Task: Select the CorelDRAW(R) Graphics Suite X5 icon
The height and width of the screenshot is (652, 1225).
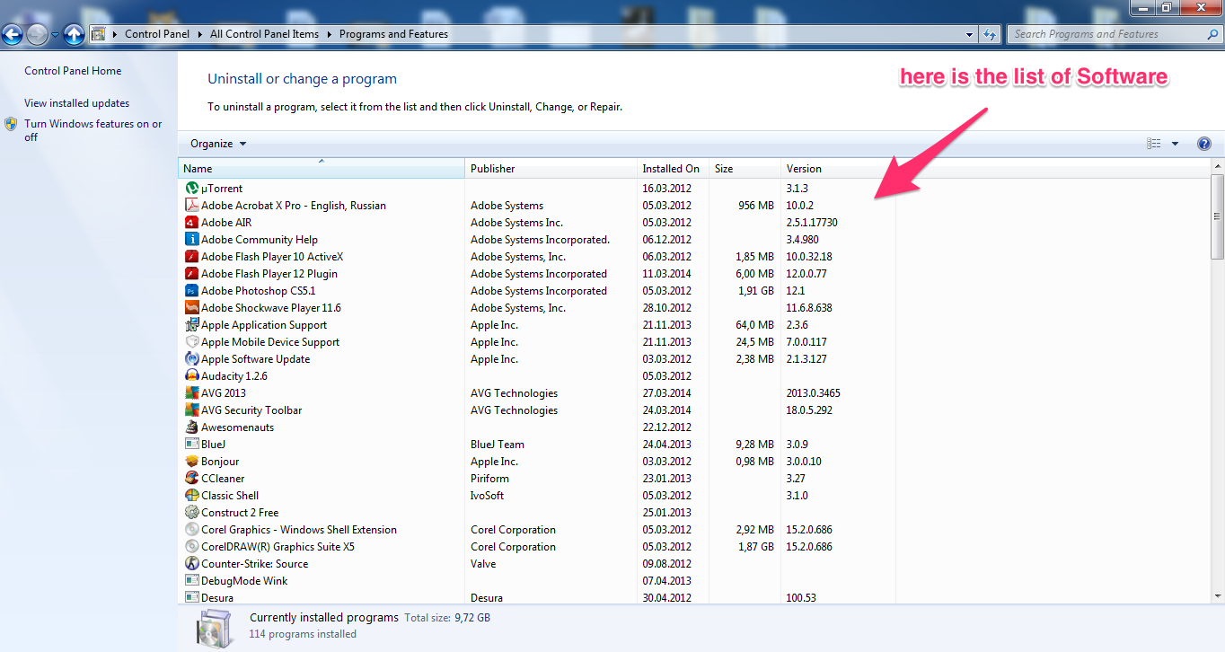Action: [x=191, y=547]
